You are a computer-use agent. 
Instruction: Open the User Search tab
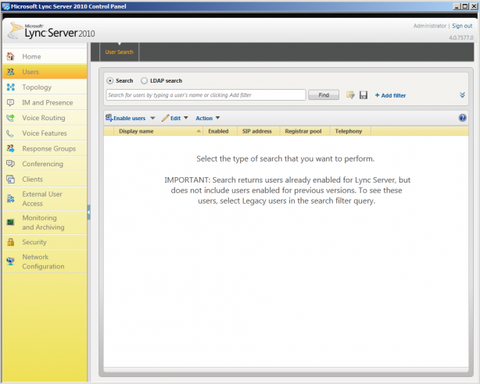(119, 52)
